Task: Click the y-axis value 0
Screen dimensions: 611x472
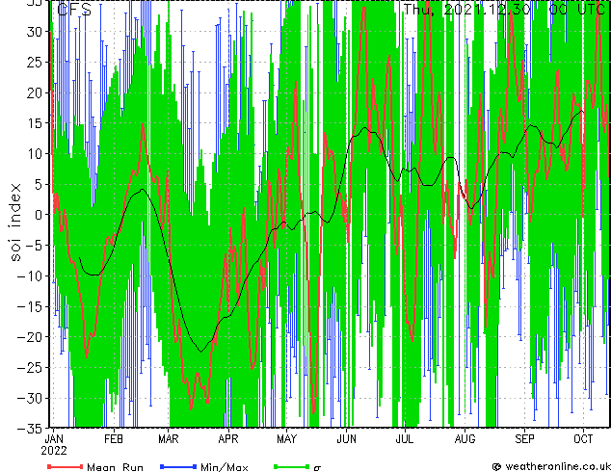Action: click(x=39, y=215)
